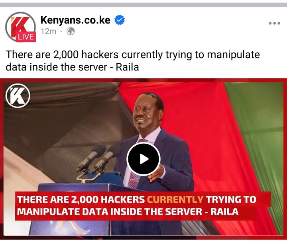Open the Kenyans.co.ke profile picture
This screenshot has height=246, width=287.
click(x=20, y=27)
